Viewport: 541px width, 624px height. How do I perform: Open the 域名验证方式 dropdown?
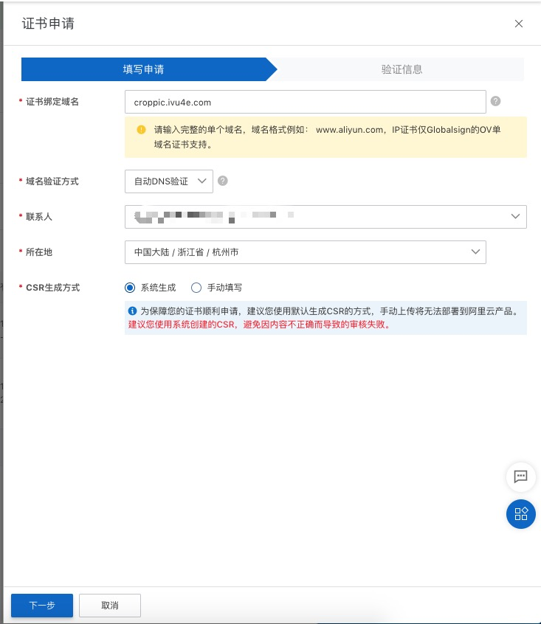tap(169, 181)
